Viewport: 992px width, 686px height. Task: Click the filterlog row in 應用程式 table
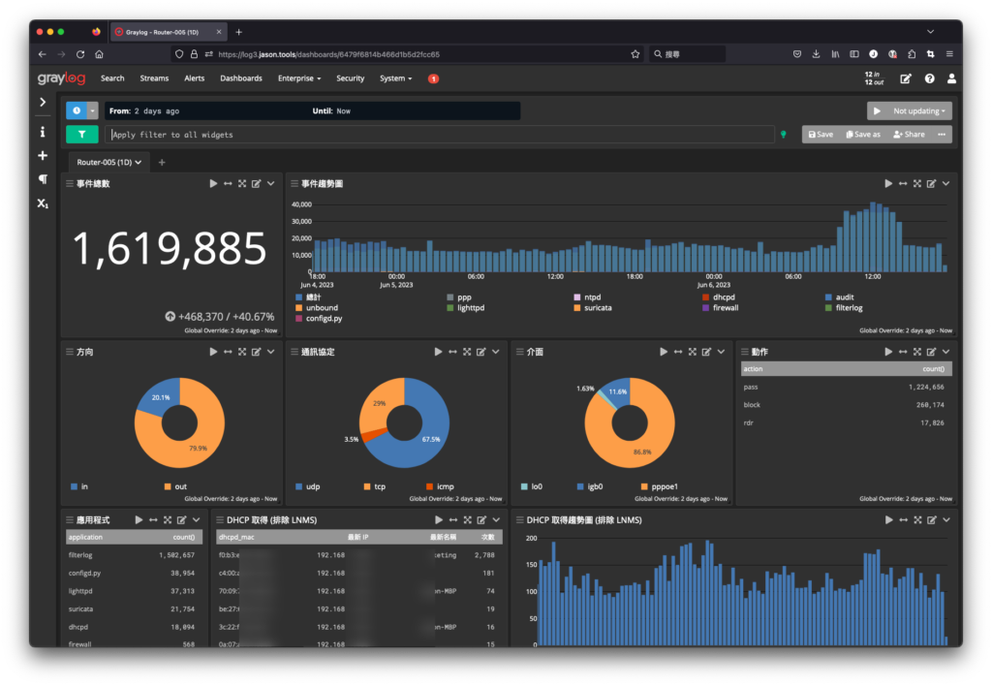134,555
